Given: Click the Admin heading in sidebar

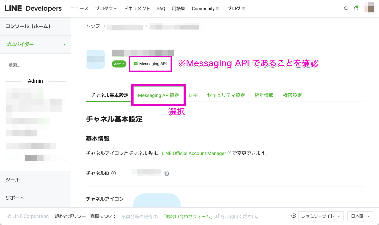Looking at the screenshot, I should 35,81.
